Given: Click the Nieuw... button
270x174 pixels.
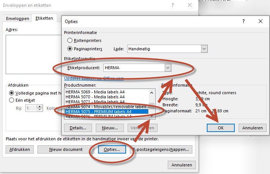Looking at the screenshot, I should click(x=109, y=128).
